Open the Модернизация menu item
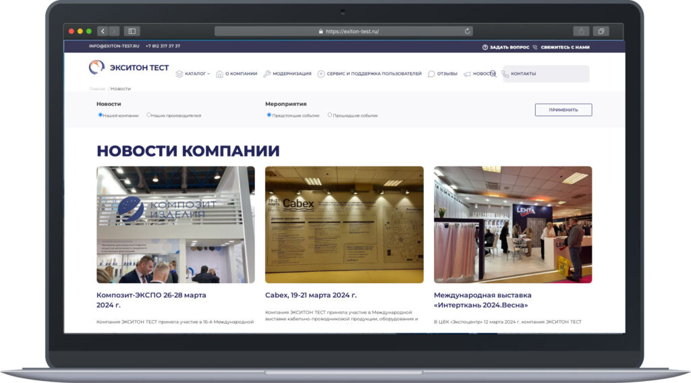 (x=292, y=73)
